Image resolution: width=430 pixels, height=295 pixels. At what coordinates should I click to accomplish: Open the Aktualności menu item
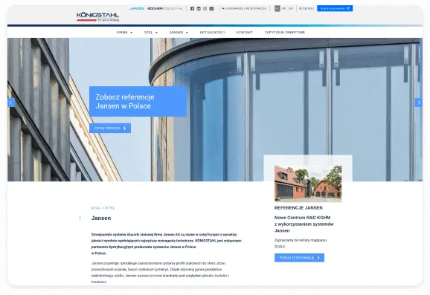[x=212, y=32]
